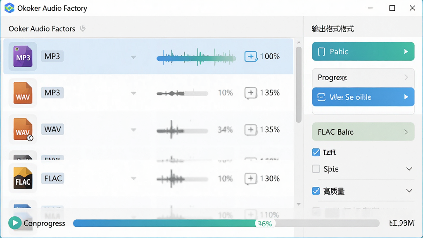
Task: Click the plus icon next to 100%
Action: click(x=251, y=56)
